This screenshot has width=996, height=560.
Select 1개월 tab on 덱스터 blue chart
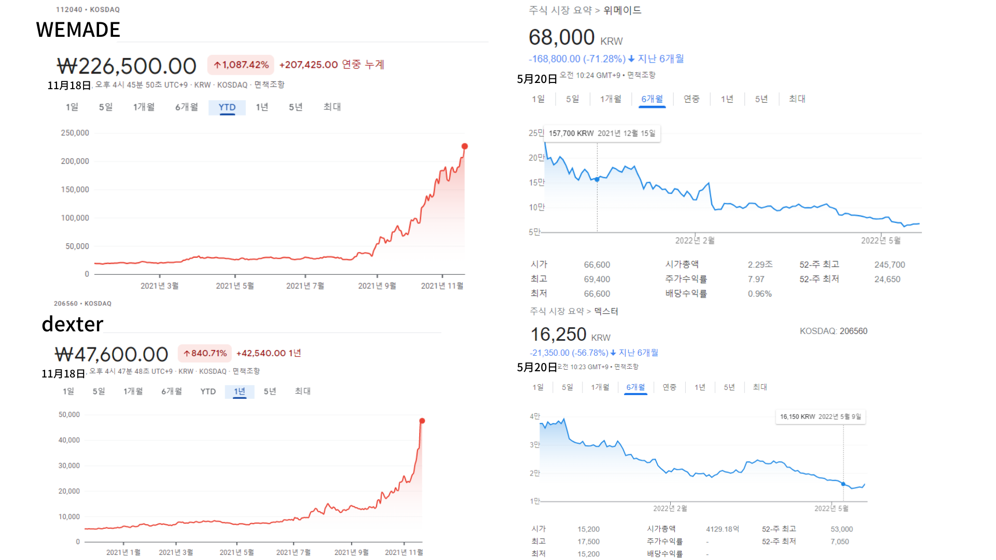(x=600, y=387)
